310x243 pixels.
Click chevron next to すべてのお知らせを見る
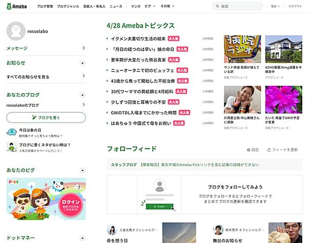(x=84, y=76)
